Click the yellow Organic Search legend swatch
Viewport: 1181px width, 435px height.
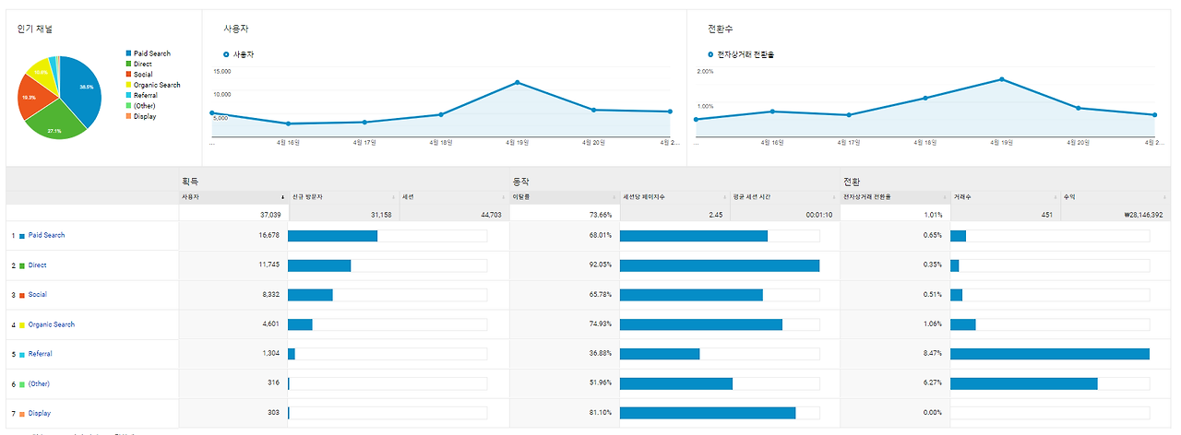(x=128, y=85)
